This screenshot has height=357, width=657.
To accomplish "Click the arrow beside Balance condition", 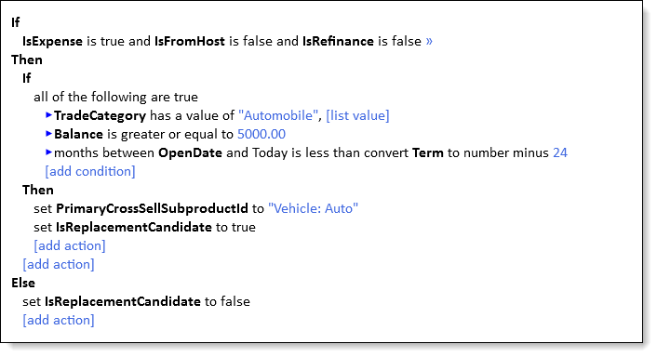I will [x=48, y=134].
